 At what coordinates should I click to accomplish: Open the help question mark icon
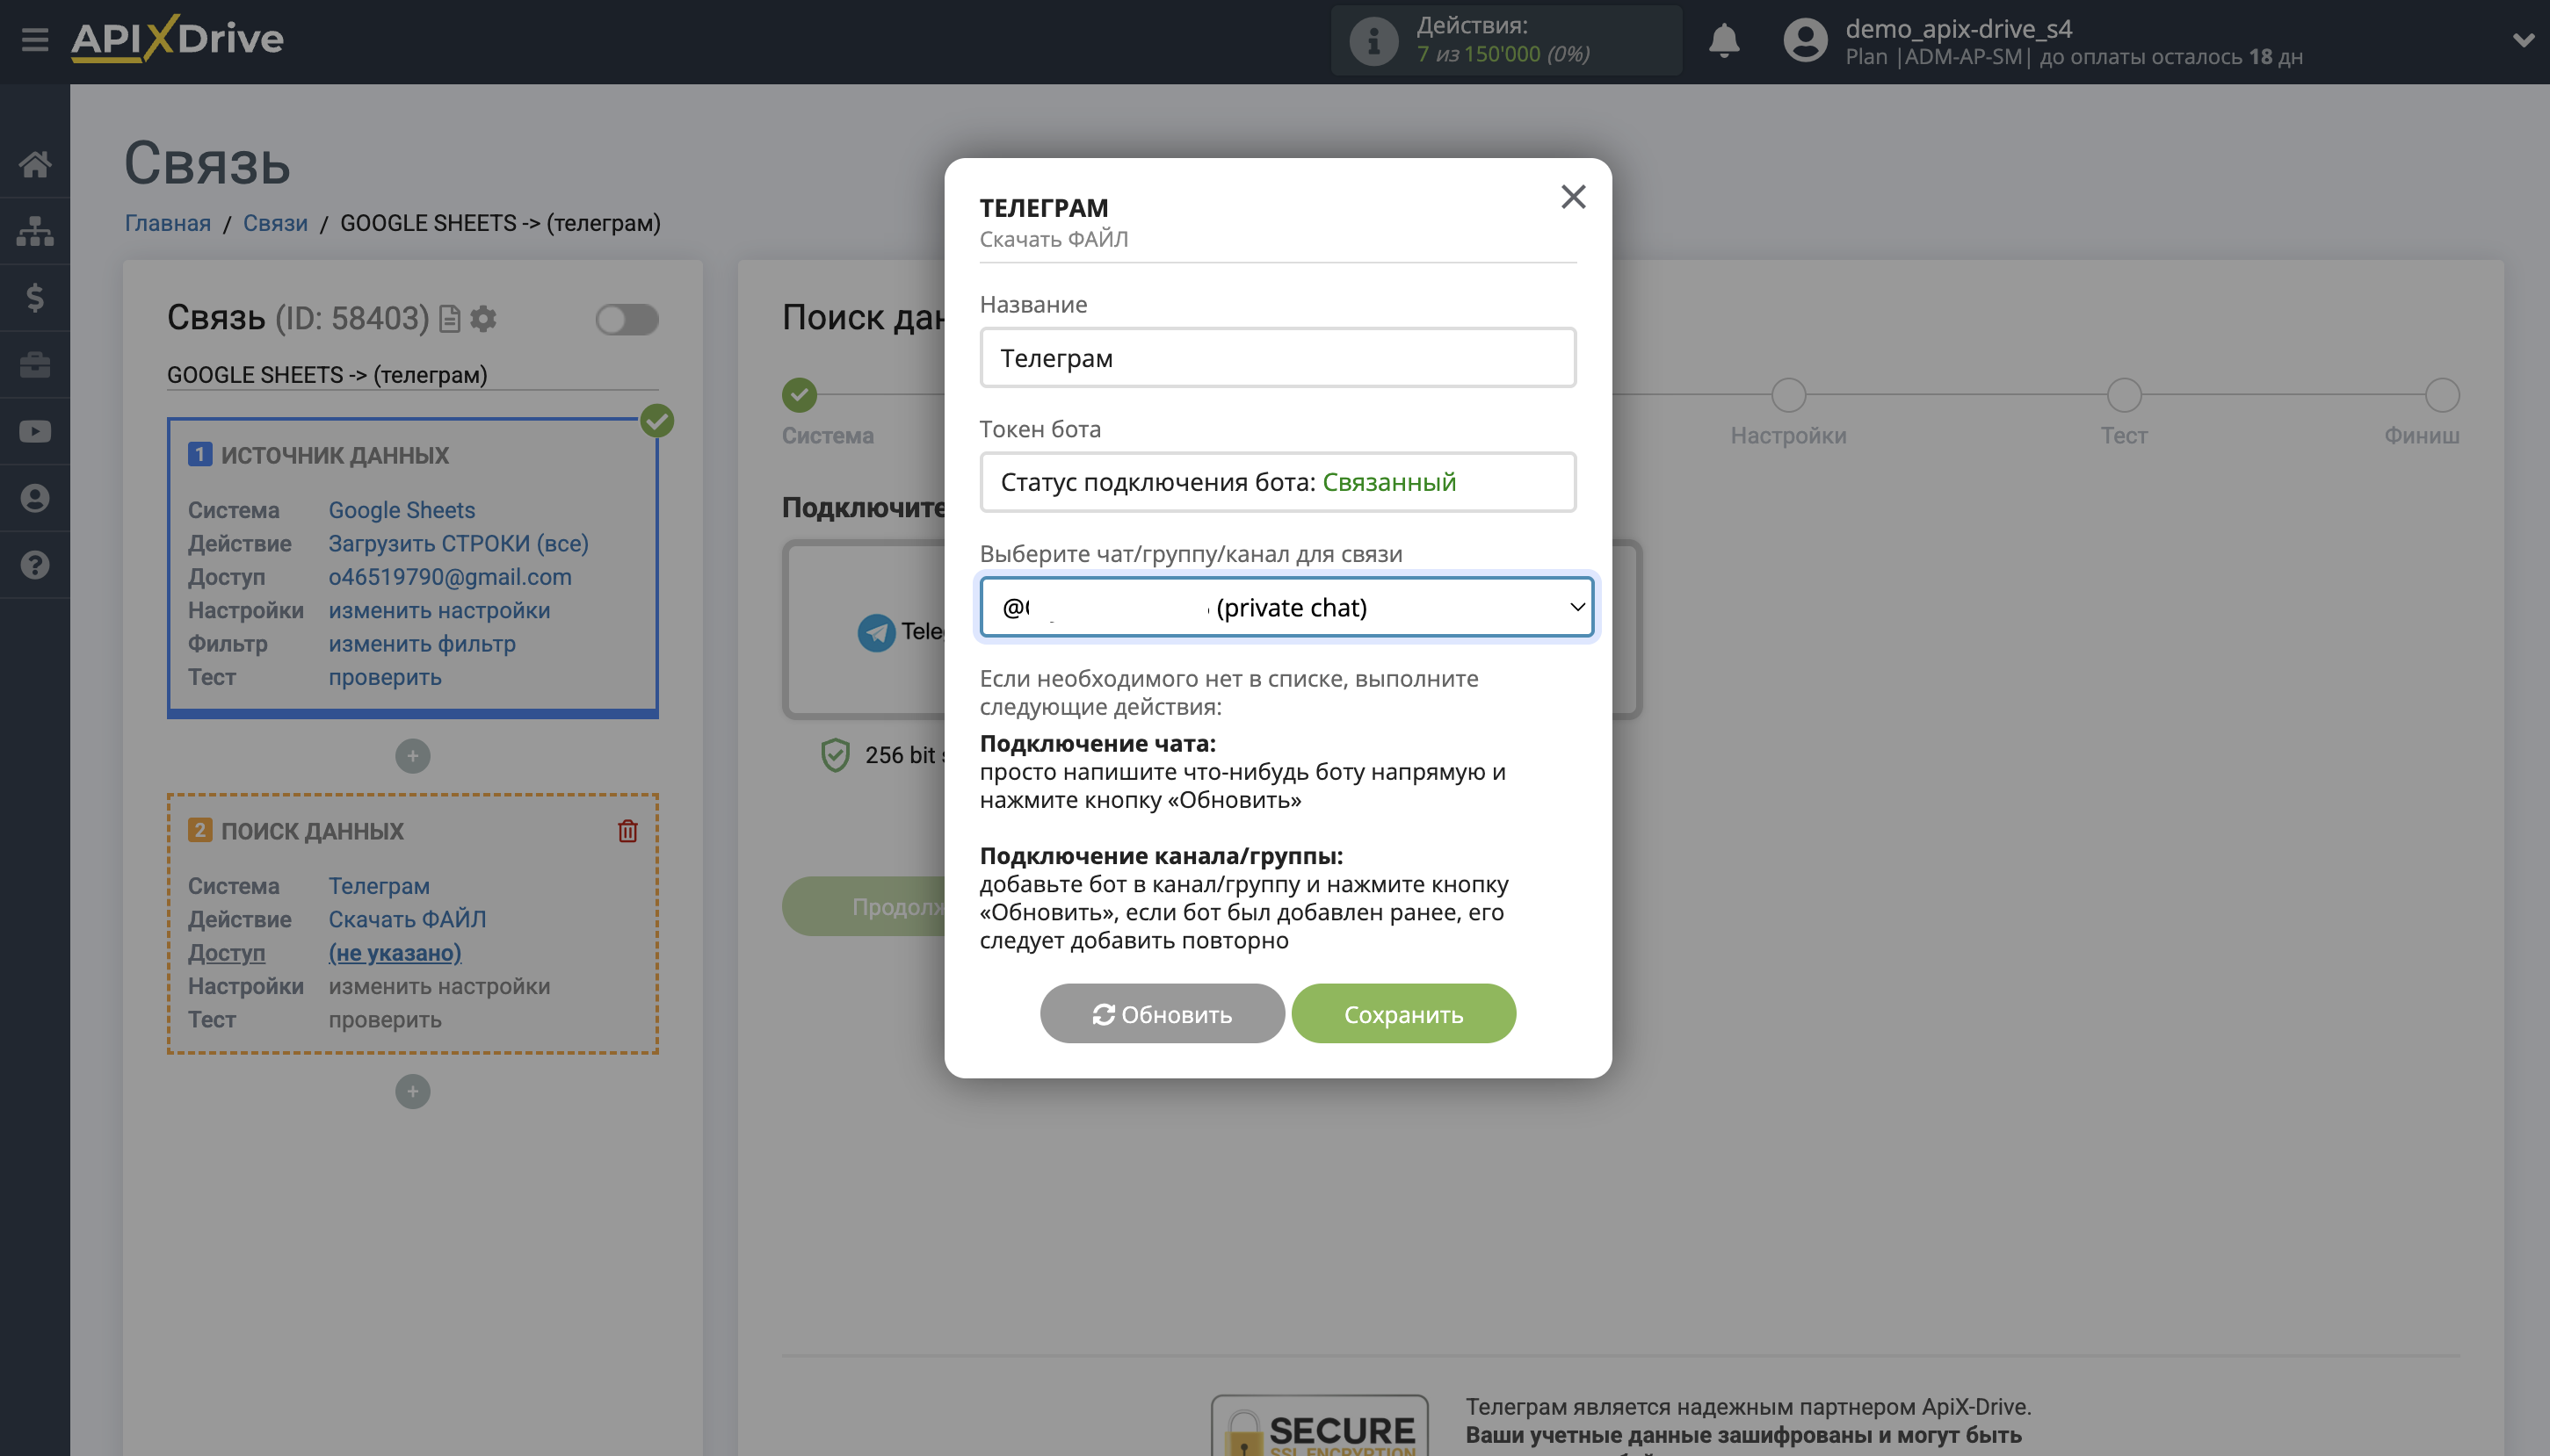[36, 564]
